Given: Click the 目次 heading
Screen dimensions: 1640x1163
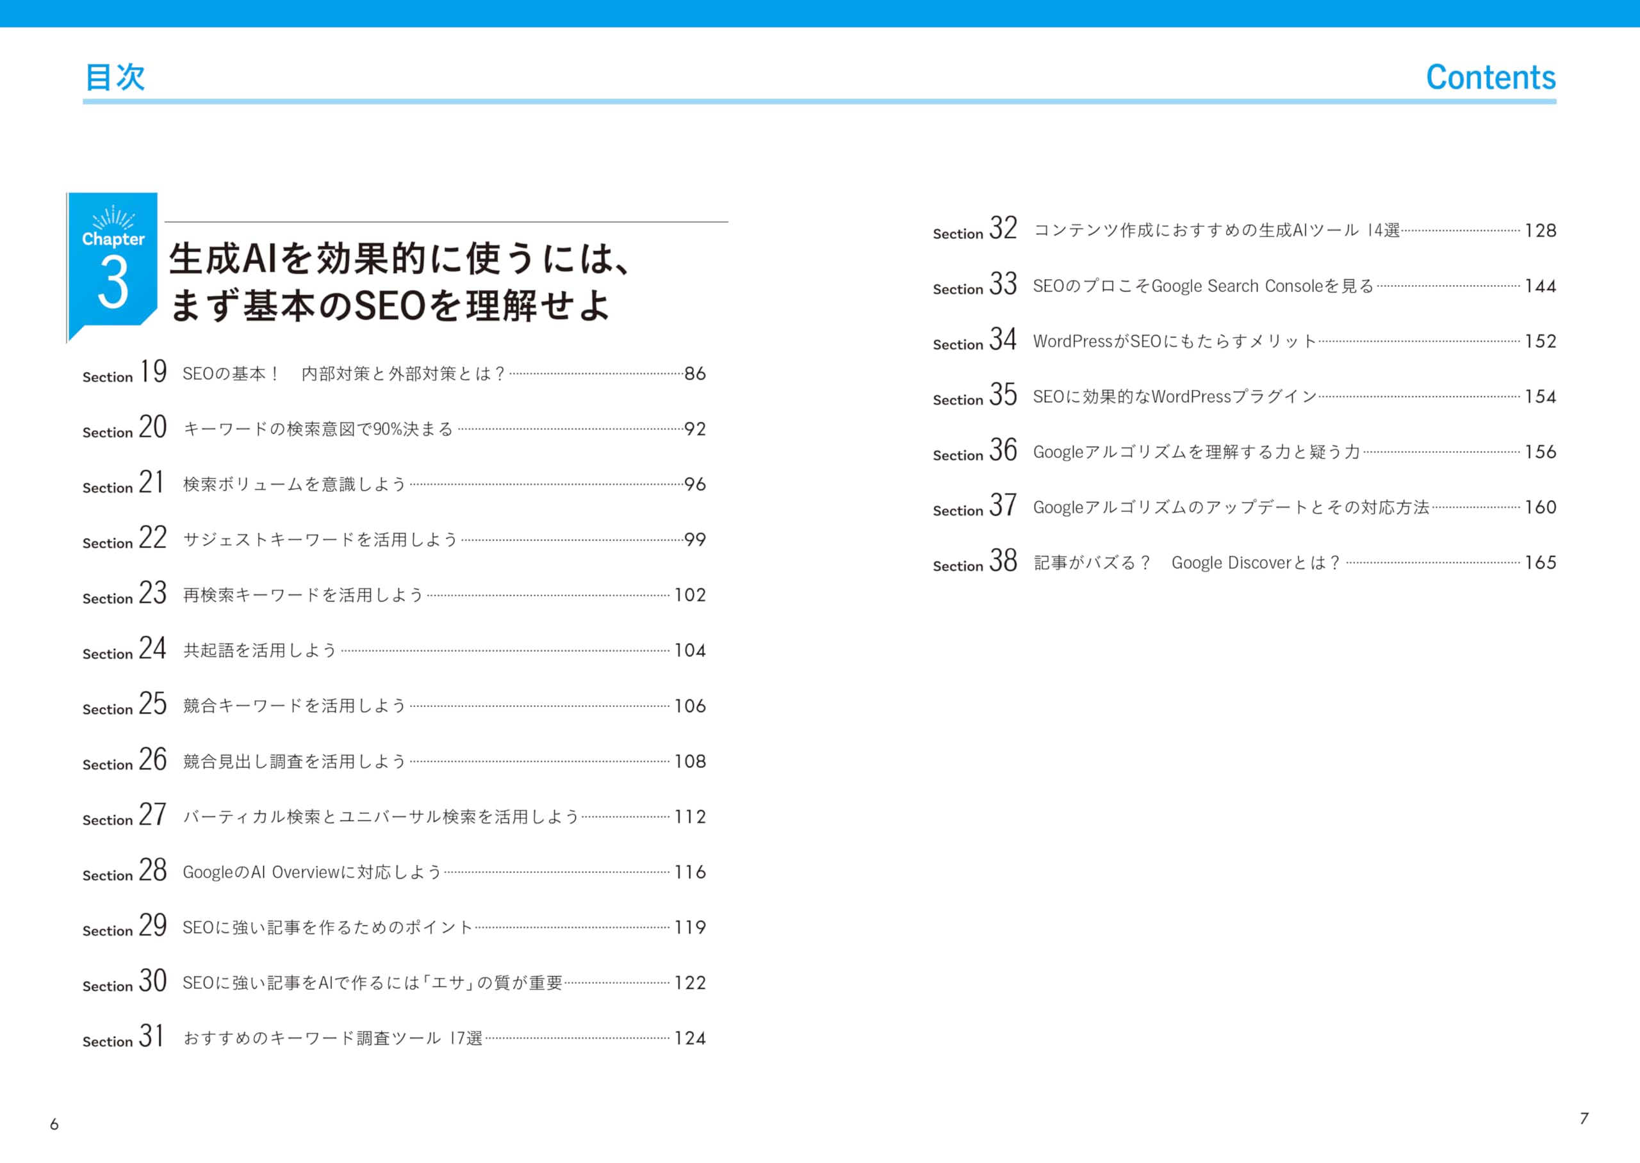Looking at the screenshot, I should tap(115, 77).
